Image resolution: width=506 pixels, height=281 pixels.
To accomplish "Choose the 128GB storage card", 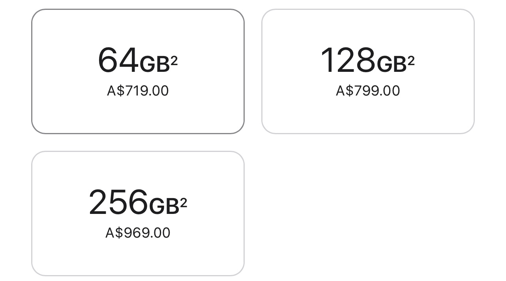I will point(367,71).
